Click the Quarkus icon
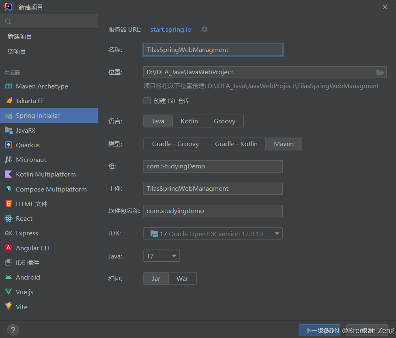Viewport: 396px width, 338px height. [9, 145]
